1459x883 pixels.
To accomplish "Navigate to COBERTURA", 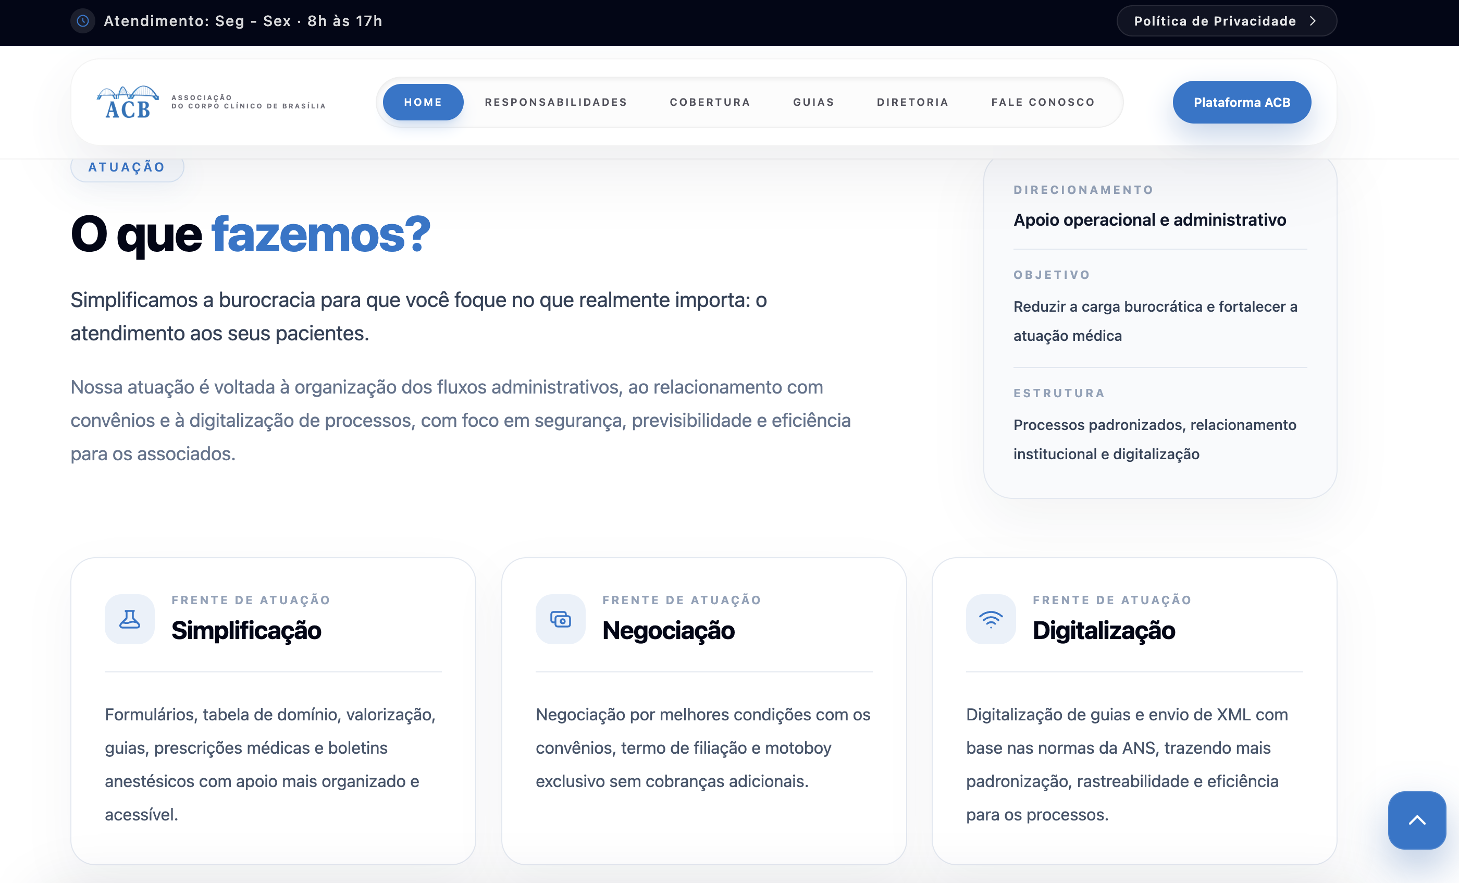I will [710, 102].
